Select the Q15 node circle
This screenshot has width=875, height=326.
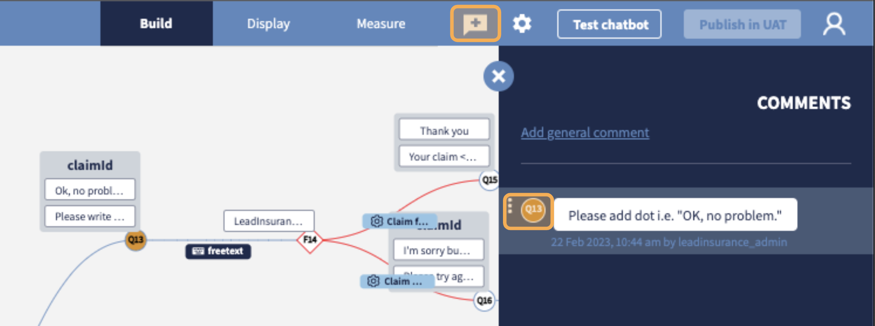489,180
